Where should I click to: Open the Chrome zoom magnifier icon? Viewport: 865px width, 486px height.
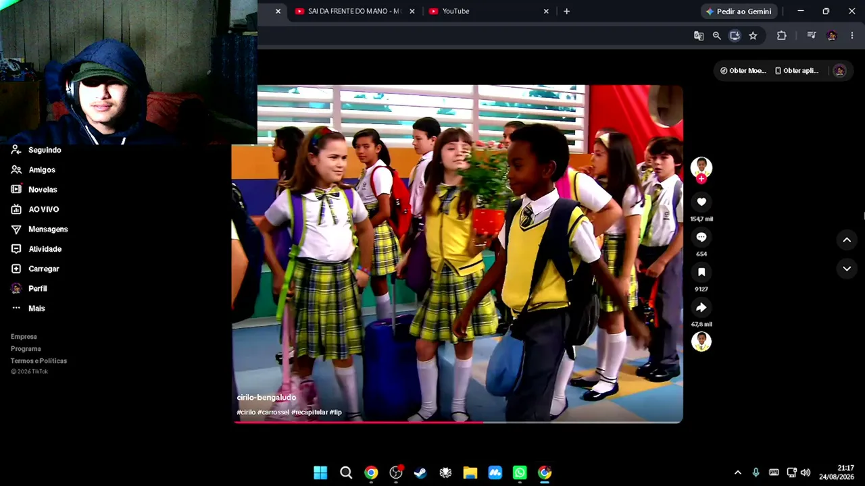[x=717, y=36]
